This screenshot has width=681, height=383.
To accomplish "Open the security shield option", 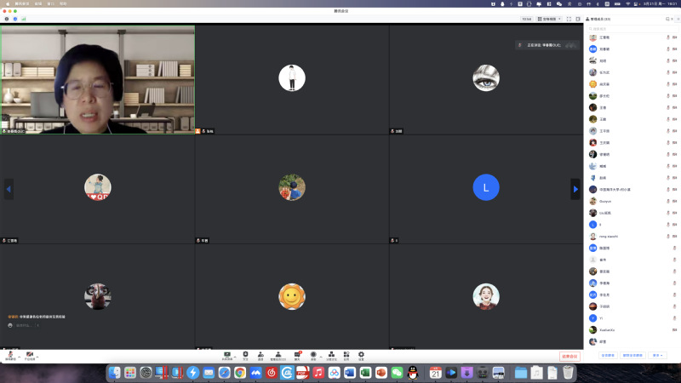I will tap(245, 354).
